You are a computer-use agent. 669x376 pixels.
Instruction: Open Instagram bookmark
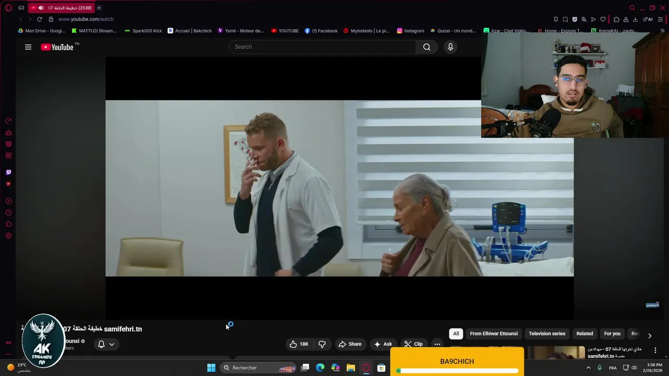[x=410, y=31]
